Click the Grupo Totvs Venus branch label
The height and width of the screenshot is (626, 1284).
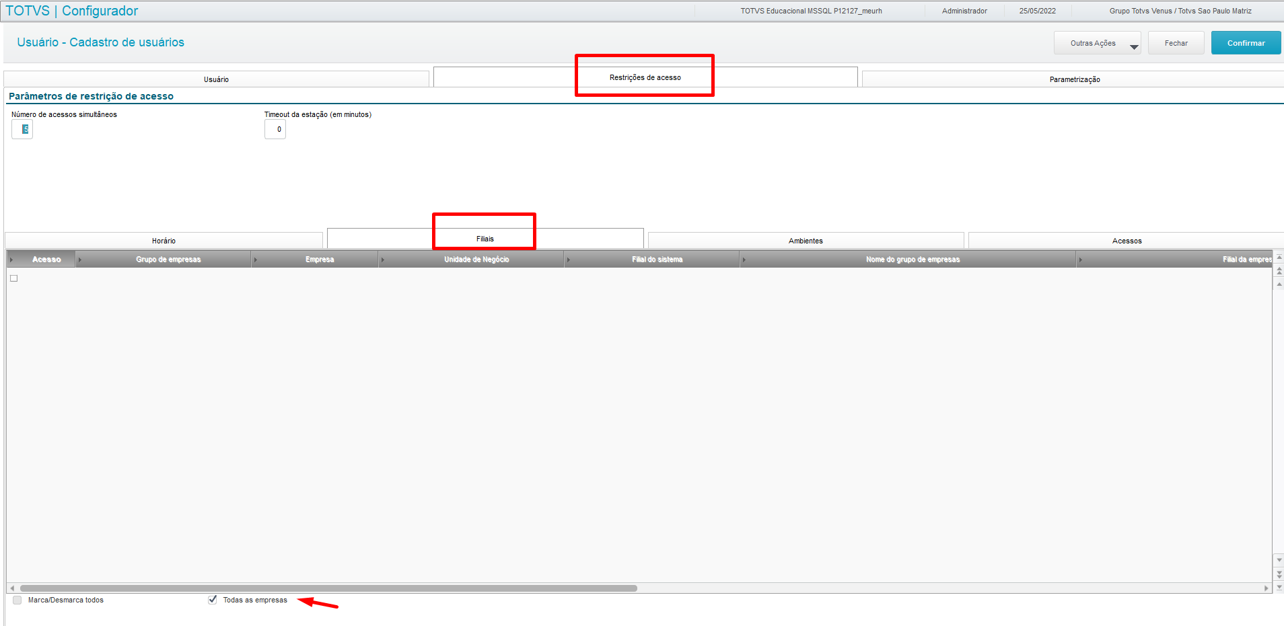click(x=1180, y=11)
